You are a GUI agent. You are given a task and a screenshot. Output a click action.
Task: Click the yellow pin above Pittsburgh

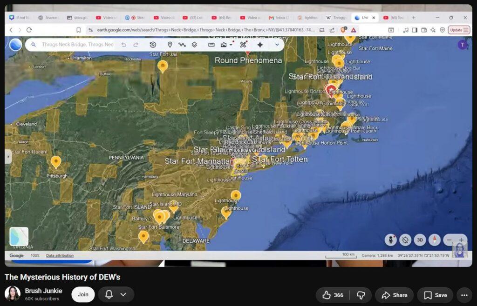(56, 162)
